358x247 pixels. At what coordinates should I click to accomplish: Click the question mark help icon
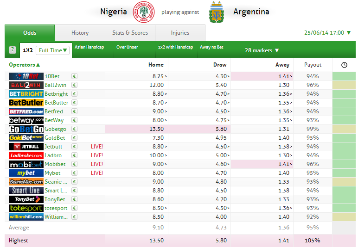(x=13, y=50)
